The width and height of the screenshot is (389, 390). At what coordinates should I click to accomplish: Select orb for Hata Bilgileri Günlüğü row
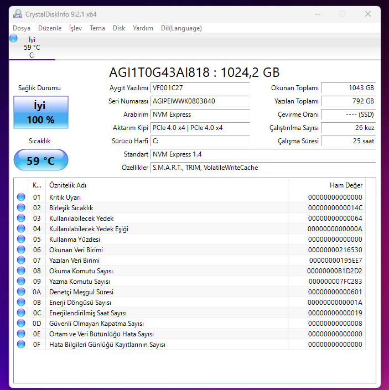click(21, 344)
